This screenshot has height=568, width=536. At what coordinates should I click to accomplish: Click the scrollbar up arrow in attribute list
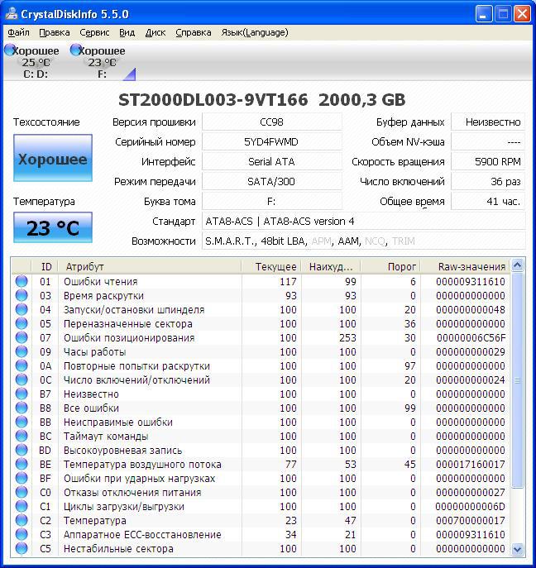click(x=518, y=265)
